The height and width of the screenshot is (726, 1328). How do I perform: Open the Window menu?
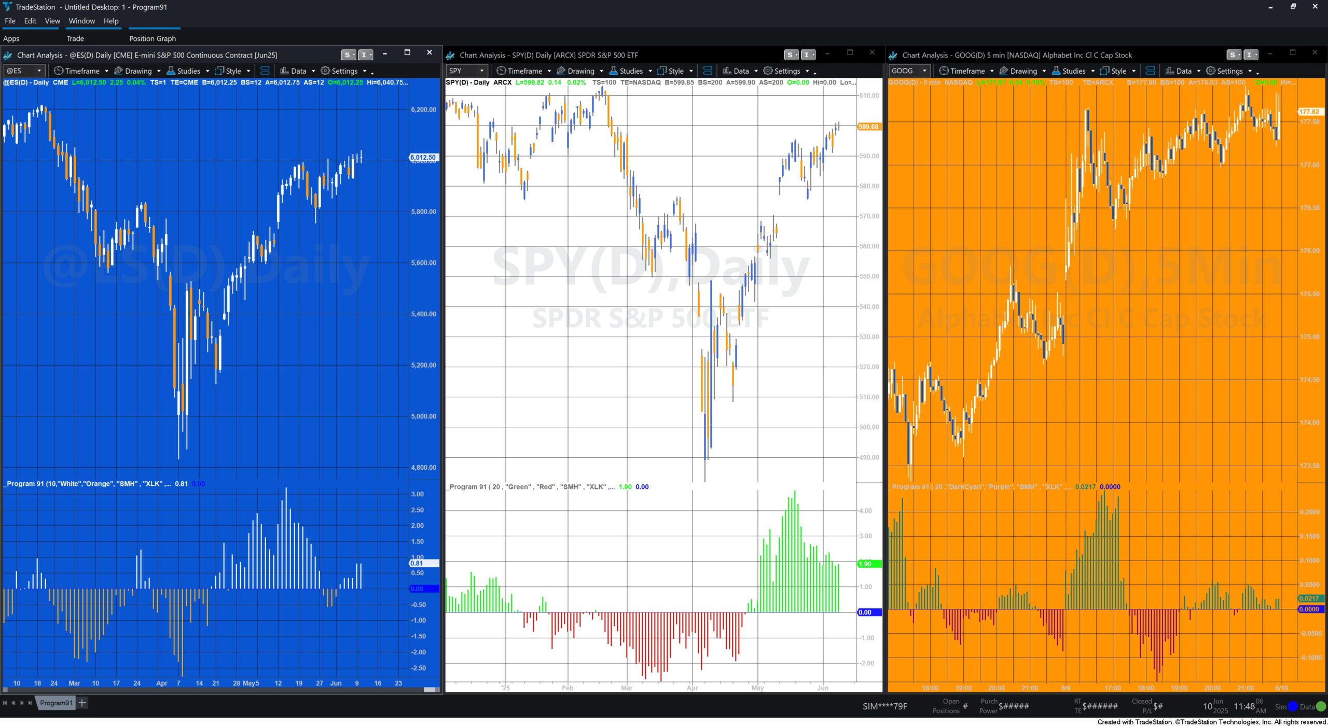(81, 21)
